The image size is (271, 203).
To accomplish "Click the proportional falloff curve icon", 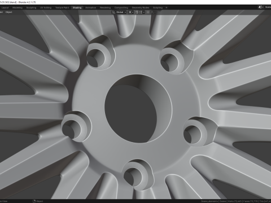I will (x=152, y=12).
